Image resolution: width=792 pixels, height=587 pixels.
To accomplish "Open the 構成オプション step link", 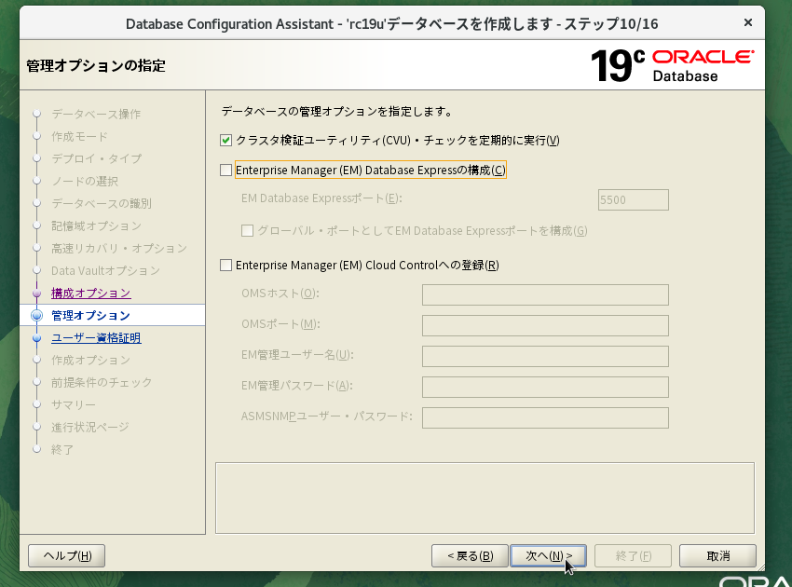I will coord(91,293).
